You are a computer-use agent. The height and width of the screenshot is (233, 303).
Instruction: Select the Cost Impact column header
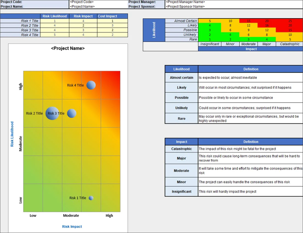click(x=112, y=16)
